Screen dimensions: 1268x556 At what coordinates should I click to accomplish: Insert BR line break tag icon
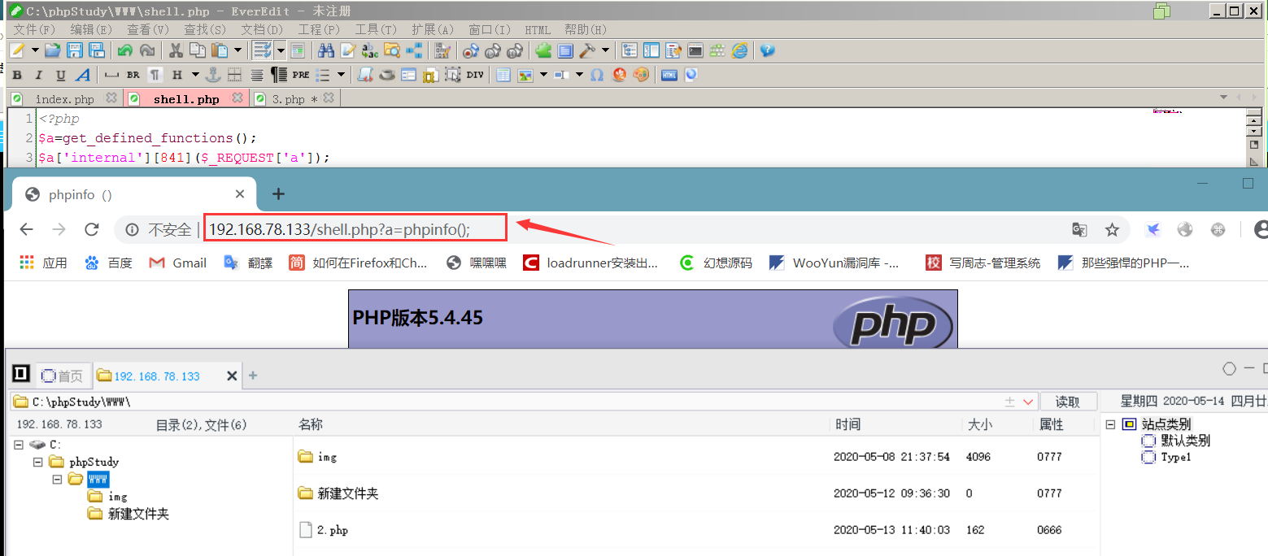tap(133, 75)
